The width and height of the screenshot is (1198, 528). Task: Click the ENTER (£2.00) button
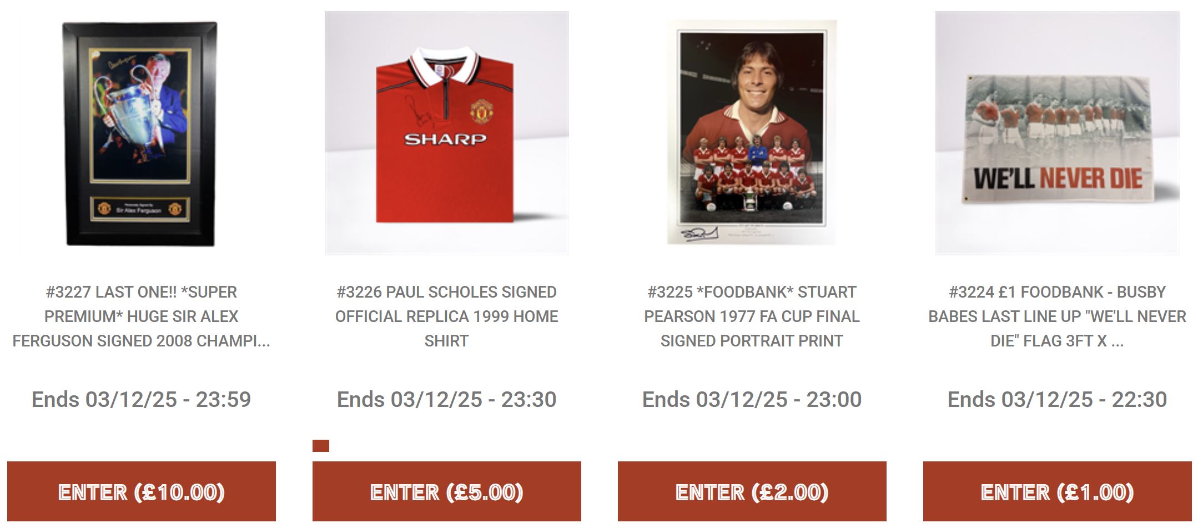[x=752, y=491]
